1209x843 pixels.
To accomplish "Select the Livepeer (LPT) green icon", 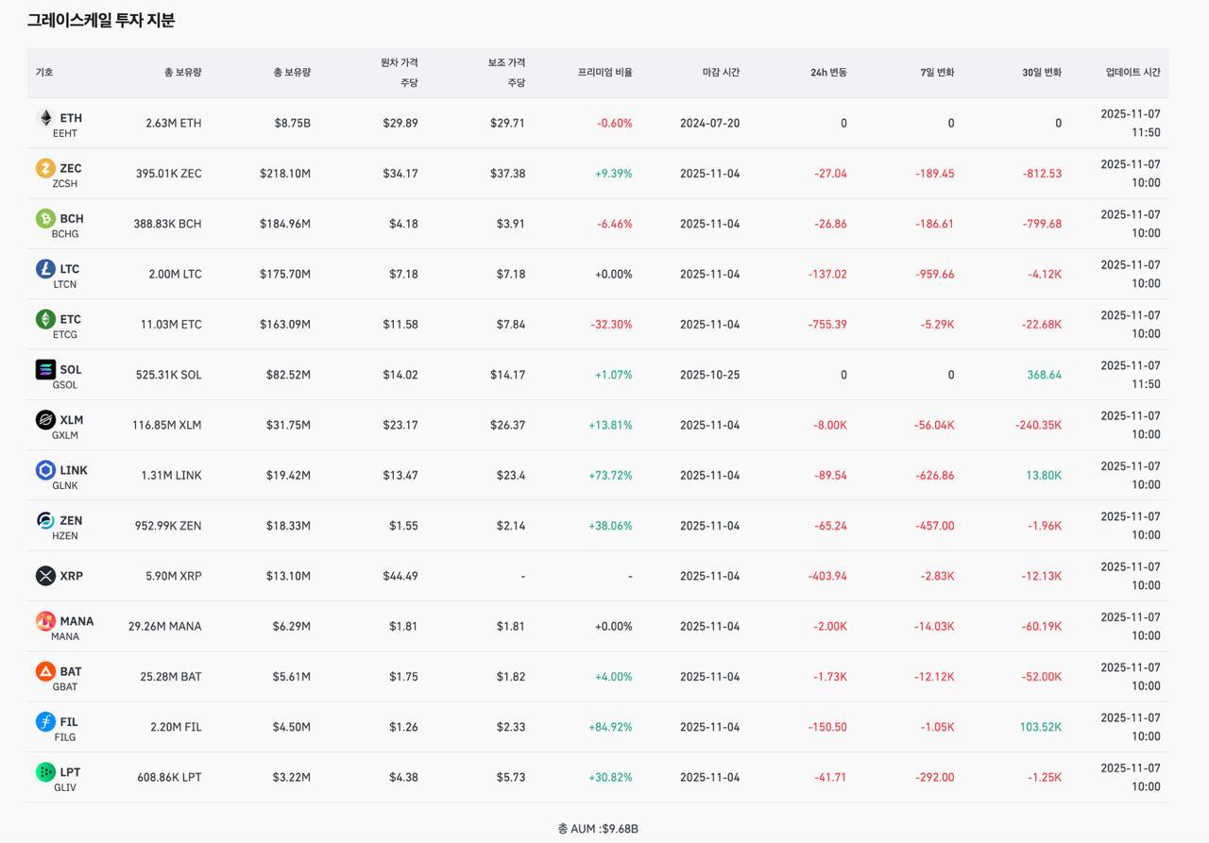I will click(45, 772).
